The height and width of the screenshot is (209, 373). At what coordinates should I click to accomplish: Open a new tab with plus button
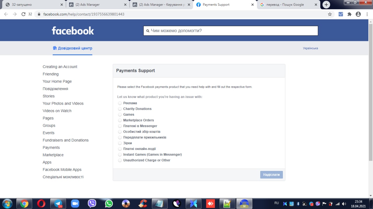click(326, 5)
